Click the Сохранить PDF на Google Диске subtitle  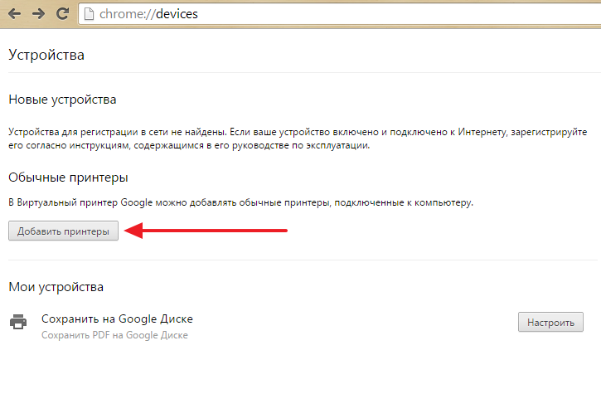(x=114, y=335)
